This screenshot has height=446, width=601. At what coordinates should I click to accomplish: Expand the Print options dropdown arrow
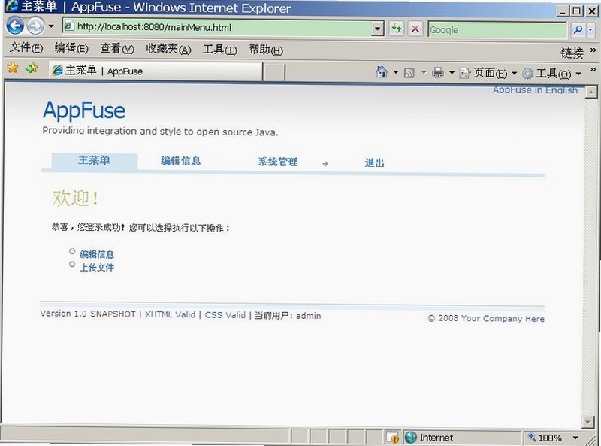click(452, 72)
